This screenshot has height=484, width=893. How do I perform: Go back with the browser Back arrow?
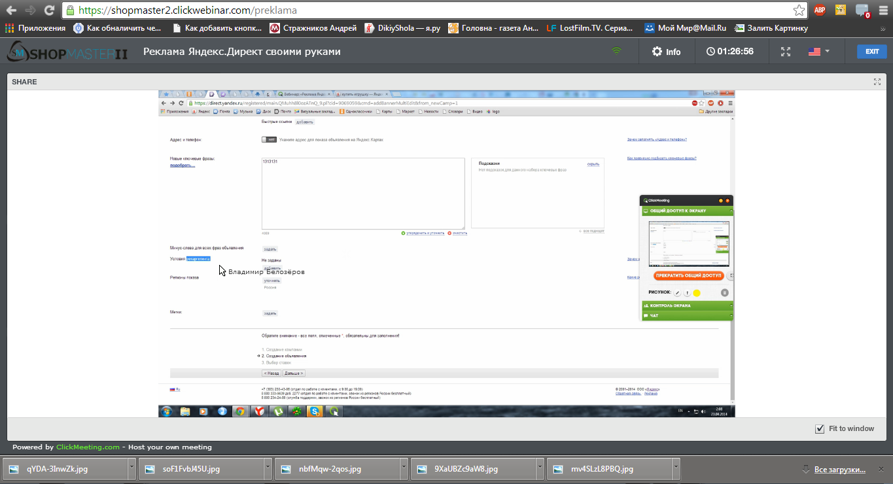(x=11, y=10)
